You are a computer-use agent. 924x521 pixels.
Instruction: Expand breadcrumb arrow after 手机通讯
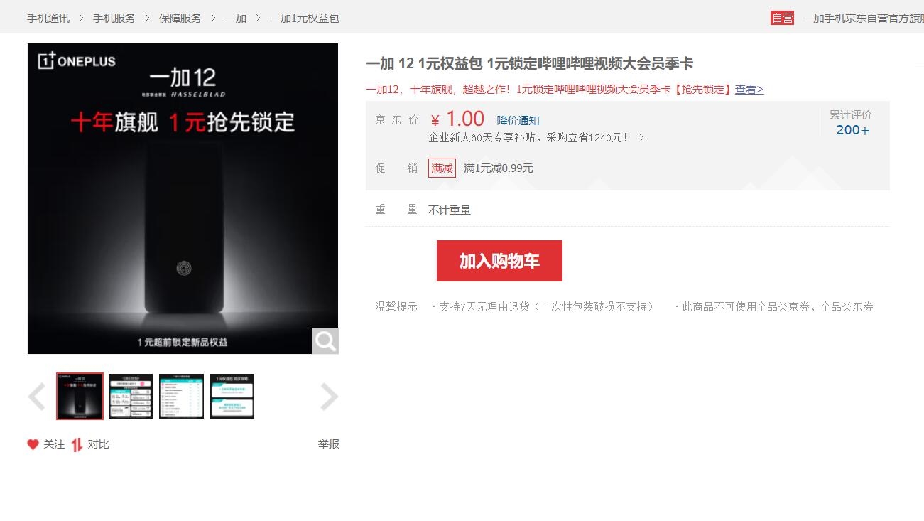pos(81,18)
